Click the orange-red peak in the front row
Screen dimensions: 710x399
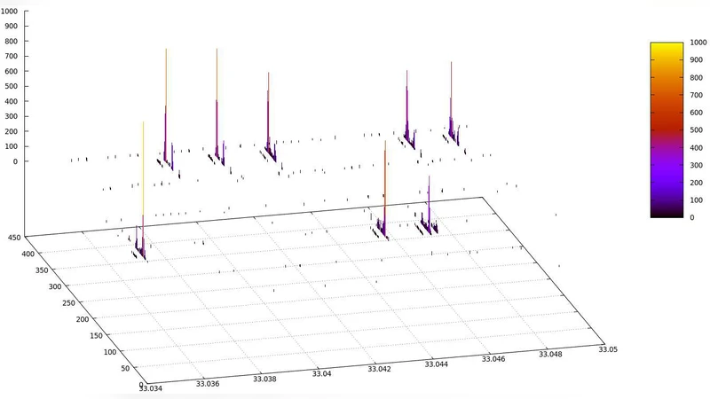click(384, 186)
